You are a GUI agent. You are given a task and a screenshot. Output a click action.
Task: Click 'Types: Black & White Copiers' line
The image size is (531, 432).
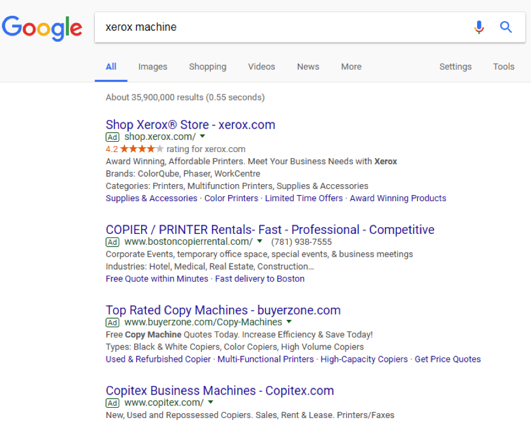pyautogui.click(x=235, y=347)
